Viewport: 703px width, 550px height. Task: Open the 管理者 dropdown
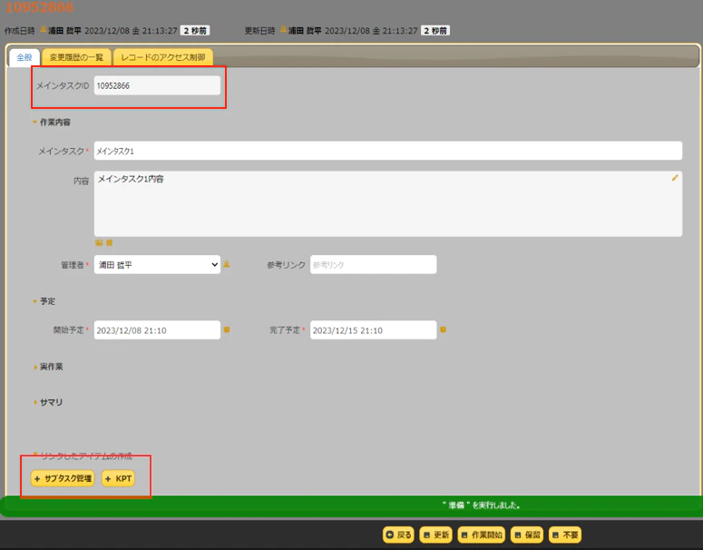[157, 265]
